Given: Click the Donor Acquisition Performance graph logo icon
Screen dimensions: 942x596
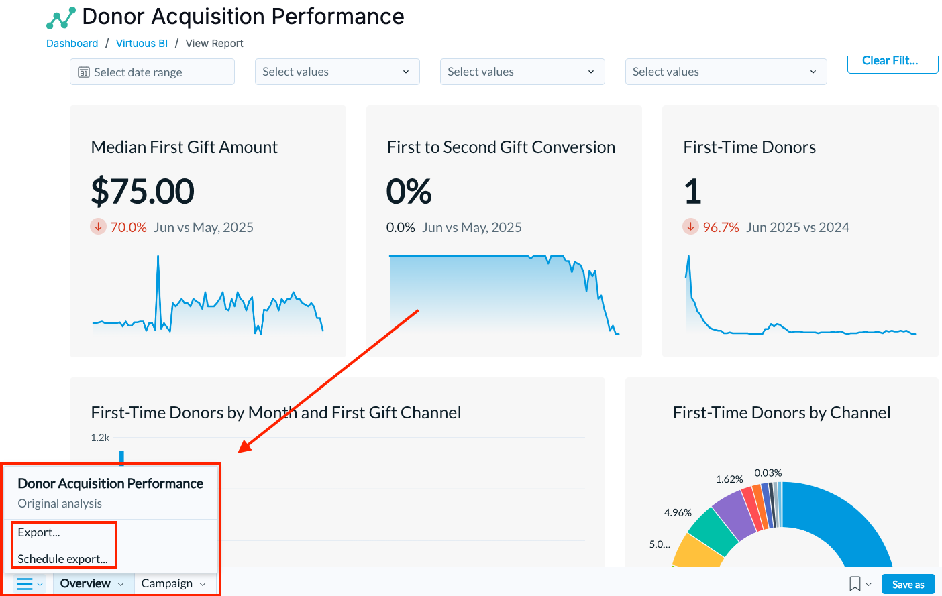Looking at the screenshot, I should pos(60,18).
